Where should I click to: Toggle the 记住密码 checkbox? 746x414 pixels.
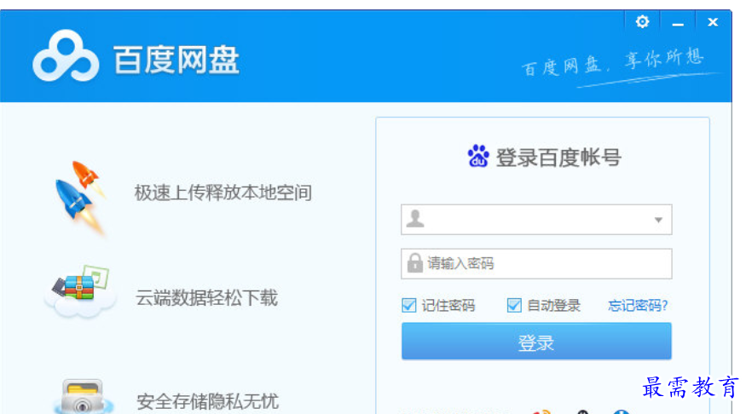pyautogui.click(x=408, y=305)
